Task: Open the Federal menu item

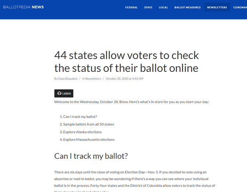Action: pos(131,7)
